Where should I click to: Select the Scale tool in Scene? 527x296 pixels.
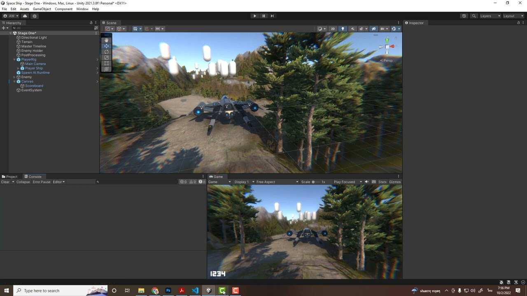pos(106,58)
